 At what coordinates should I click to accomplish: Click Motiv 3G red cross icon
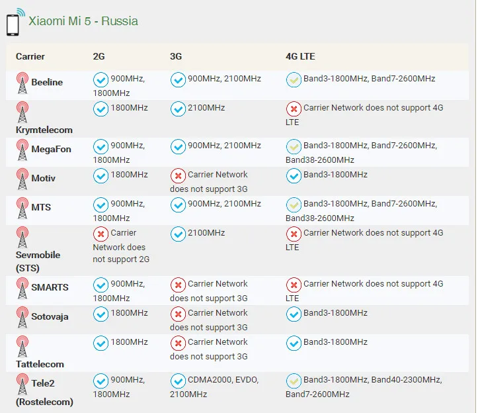point(178,176)
